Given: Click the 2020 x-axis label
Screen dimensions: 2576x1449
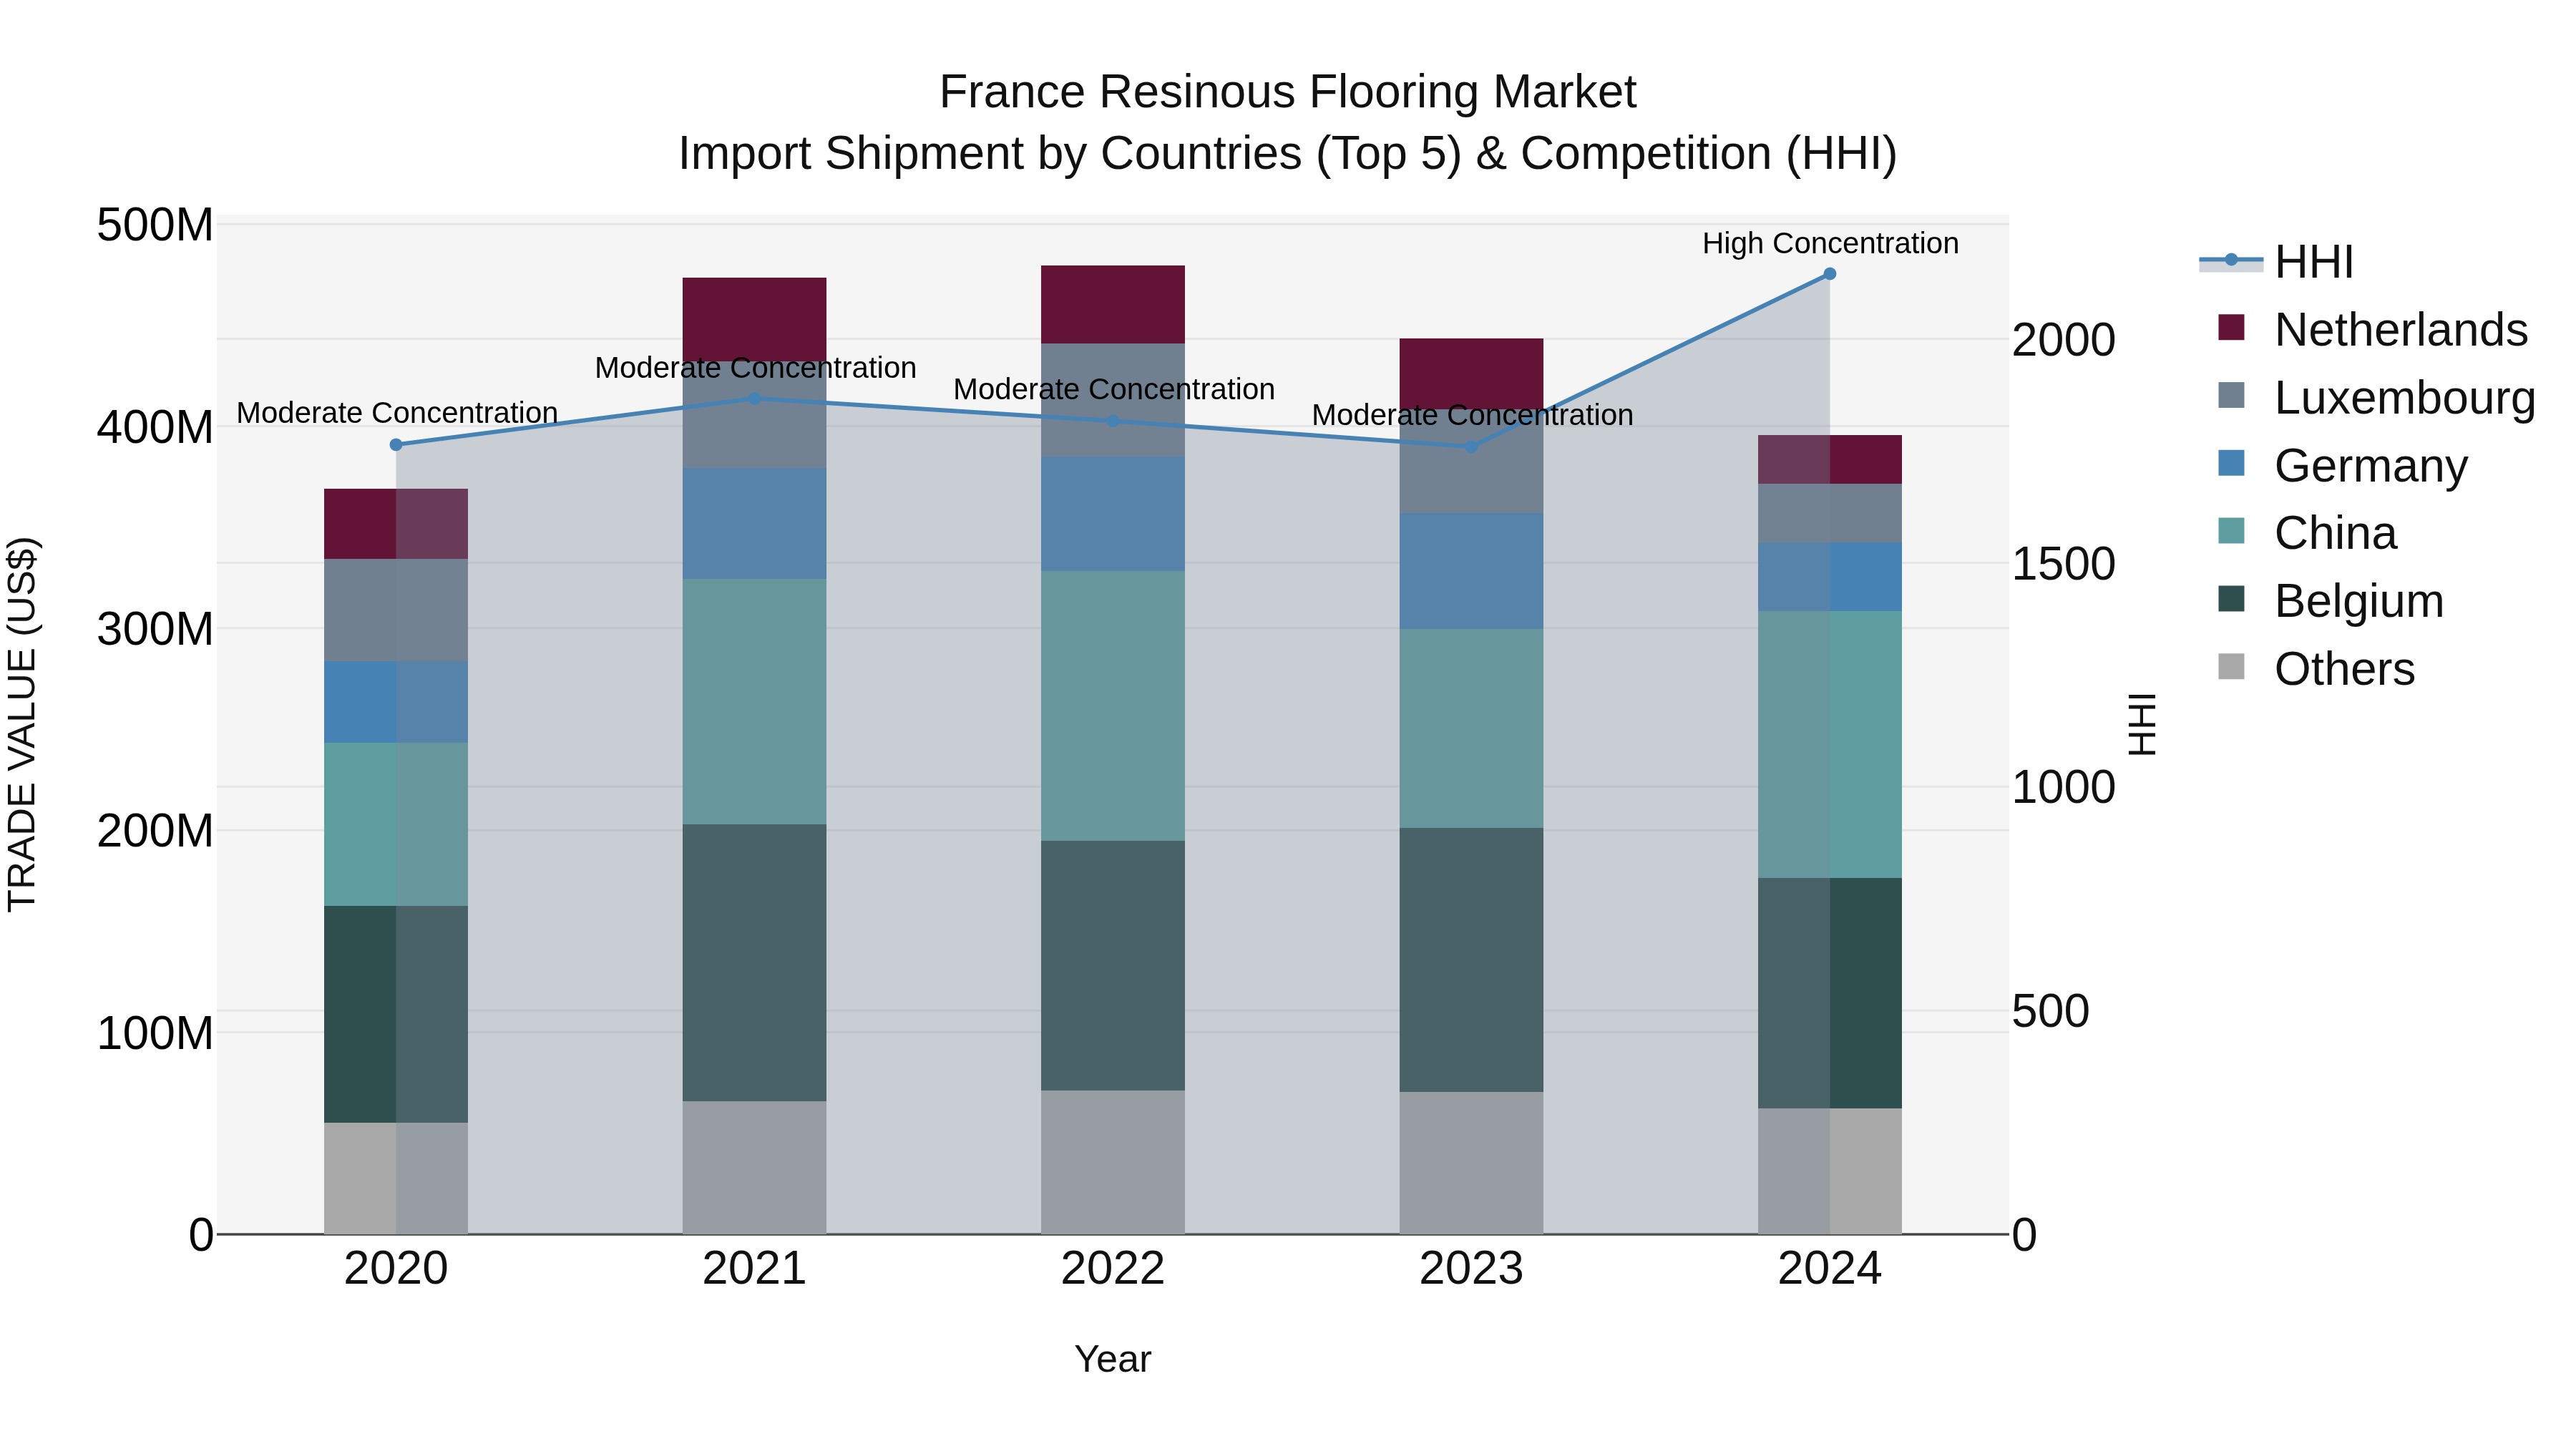Looking at the screenshot, I should (396, 1269).
